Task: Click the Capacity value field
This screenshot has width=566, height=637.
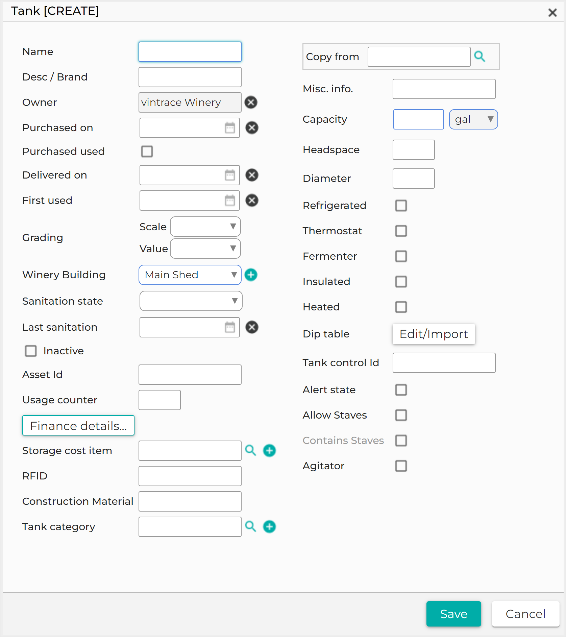Action: coord(419,119)
